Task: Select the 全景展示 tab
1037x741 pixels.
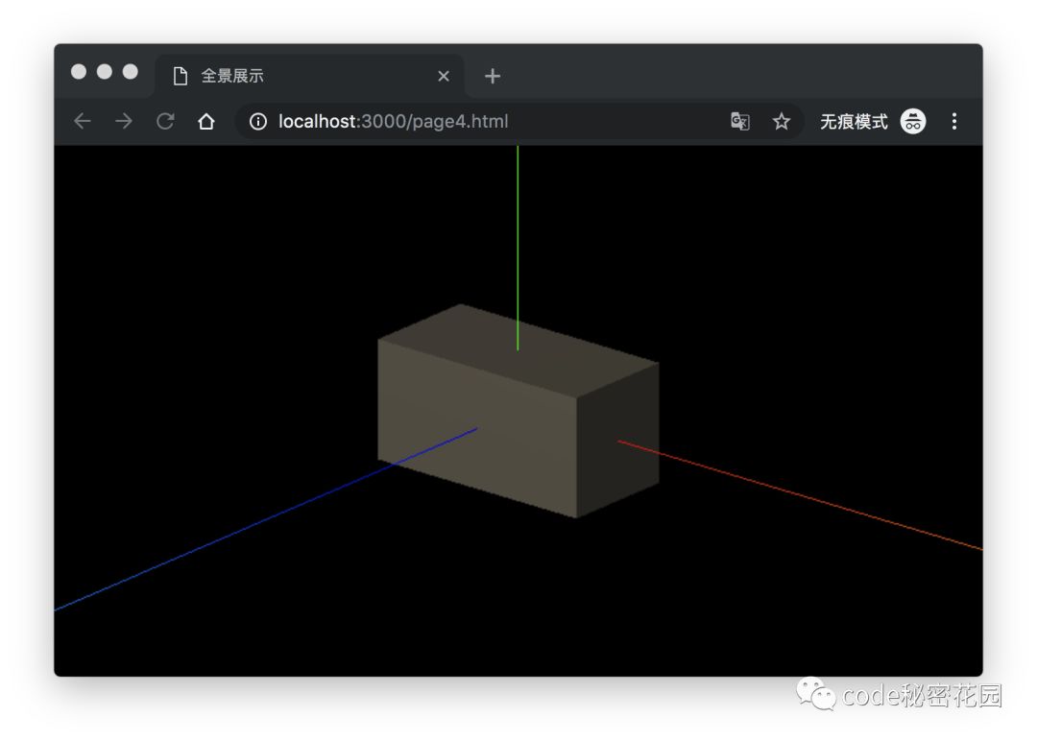Action: pyautogui.click(x=309, y=76)
